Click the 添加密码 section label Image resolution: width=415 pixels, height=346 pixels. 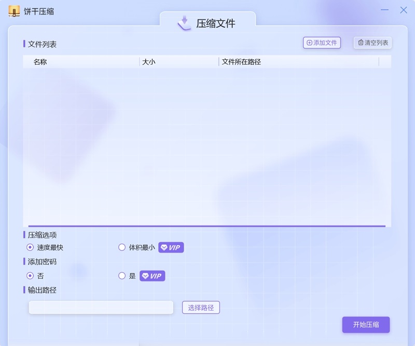tap(42, 262)
